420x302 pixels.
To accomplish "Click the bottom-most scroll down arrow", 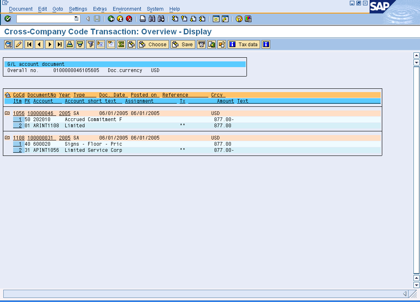I will tap(416, 285).
